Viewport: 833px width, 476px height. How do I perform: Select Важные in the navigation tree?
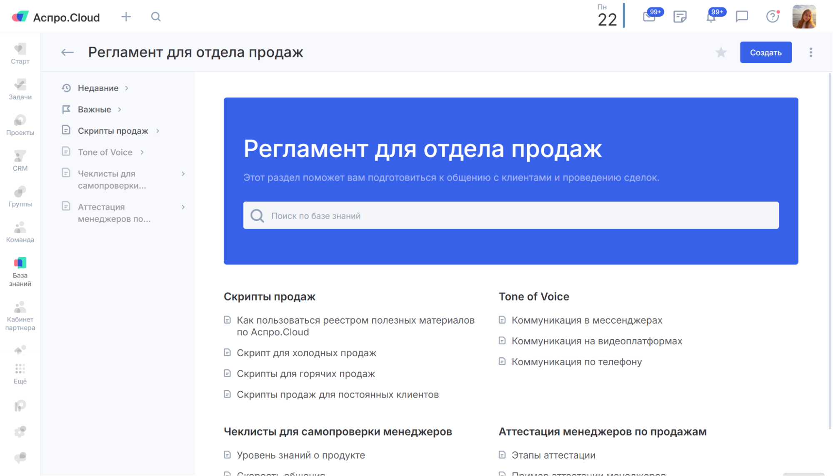pyautogui.click(x=95, y=110)
